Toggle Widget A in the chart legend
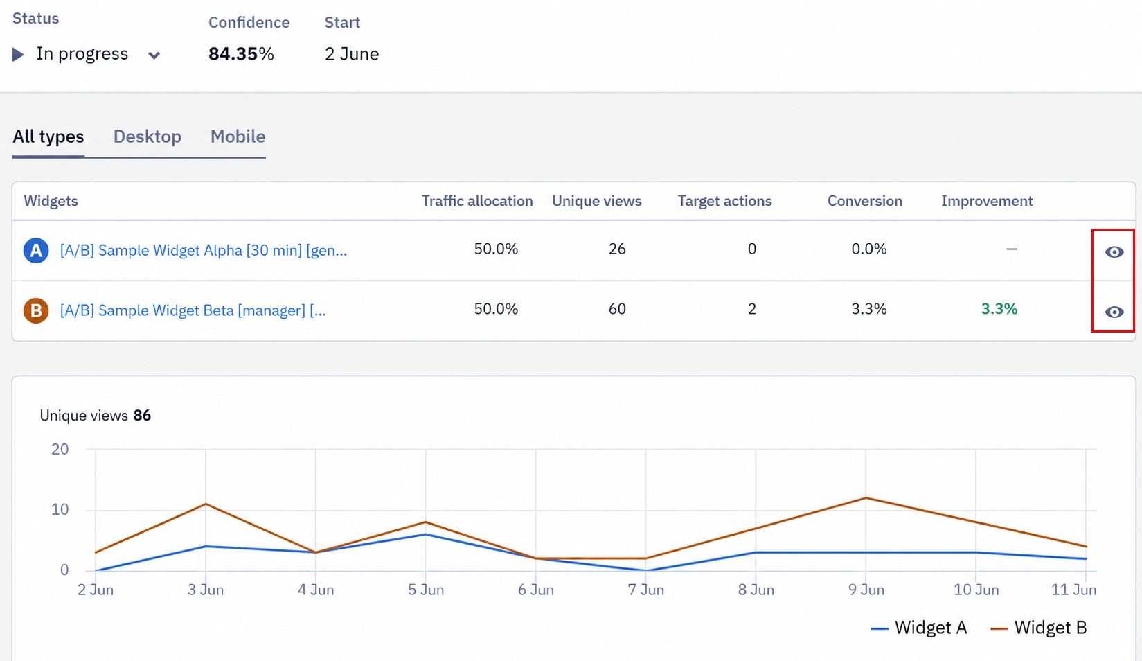The image size is (1142, 661). pyautogui.click(x=918, y=628)
